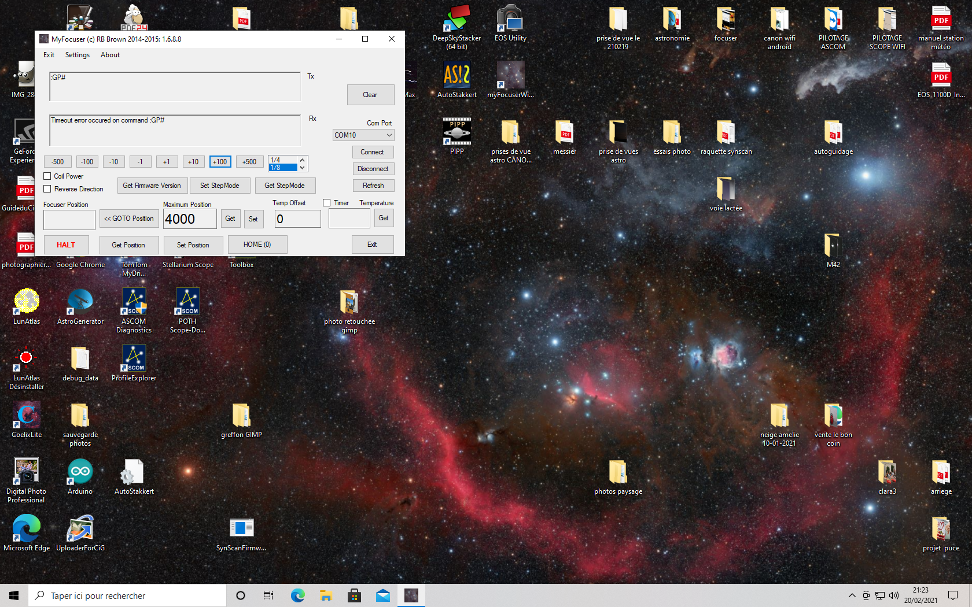This screenshot has width=972, height=607.
Task: Open the Mail app on taskbar
Action: click(x=382, y=595)
